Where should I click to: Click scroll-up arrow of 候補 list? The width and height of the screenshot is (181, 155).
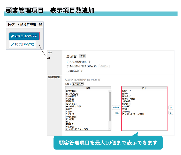[110, 91]
